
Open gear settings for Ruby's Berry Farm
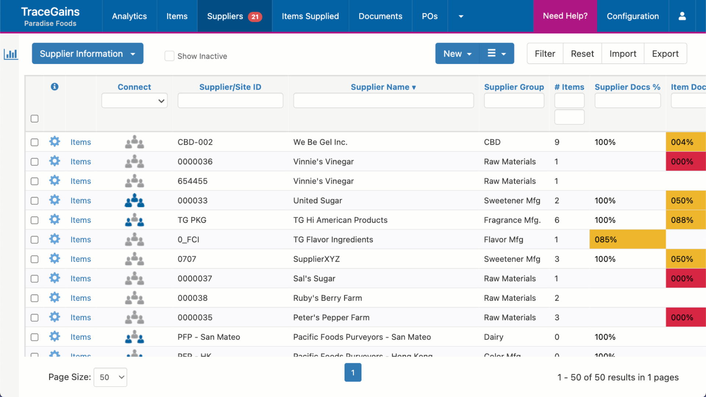[54, 297]
